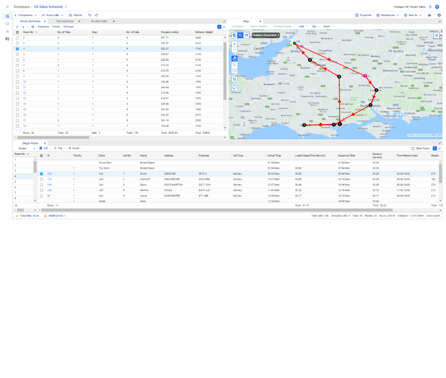Click the Route Summary vertical scrollbar
This screenshot has width=446, height=378.
pos(225,71)
